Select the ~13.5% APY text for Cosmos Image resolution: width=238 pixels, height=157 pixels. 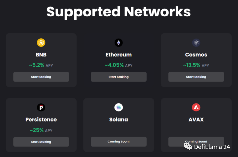point(196,65)
